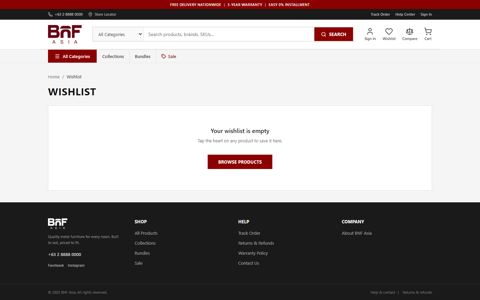This screenshot has width=480, height=300.
Task: Click the Store Locator pin icon
Action: click(x=90, y=14)
